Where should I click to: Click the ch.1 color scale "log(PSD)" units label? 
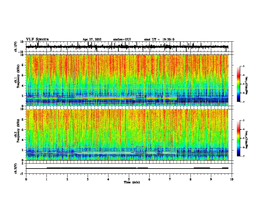tap(247, 86)
